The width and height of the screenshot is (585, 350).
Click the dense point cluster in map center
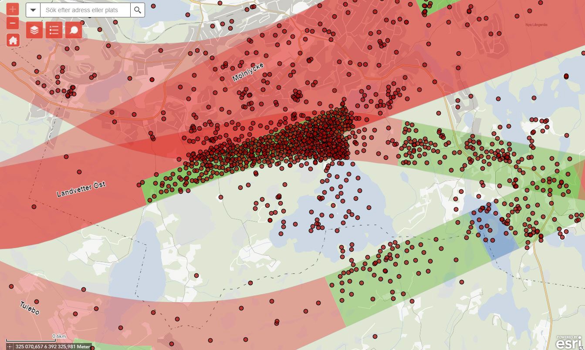(305, 139)
